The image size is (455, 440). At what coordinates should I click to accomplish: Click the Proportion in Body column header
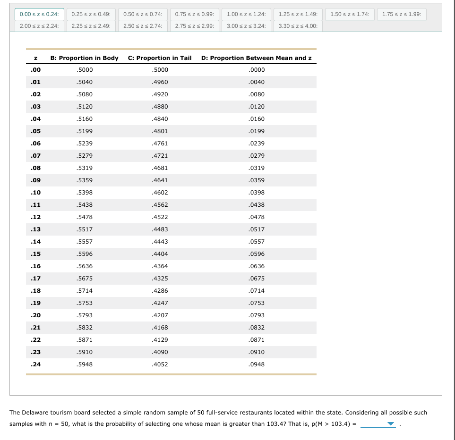[x=84, y=58]
